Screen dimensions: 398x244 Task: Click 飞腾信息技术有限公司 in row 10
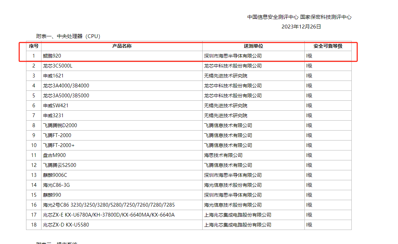tap(228, 145)
